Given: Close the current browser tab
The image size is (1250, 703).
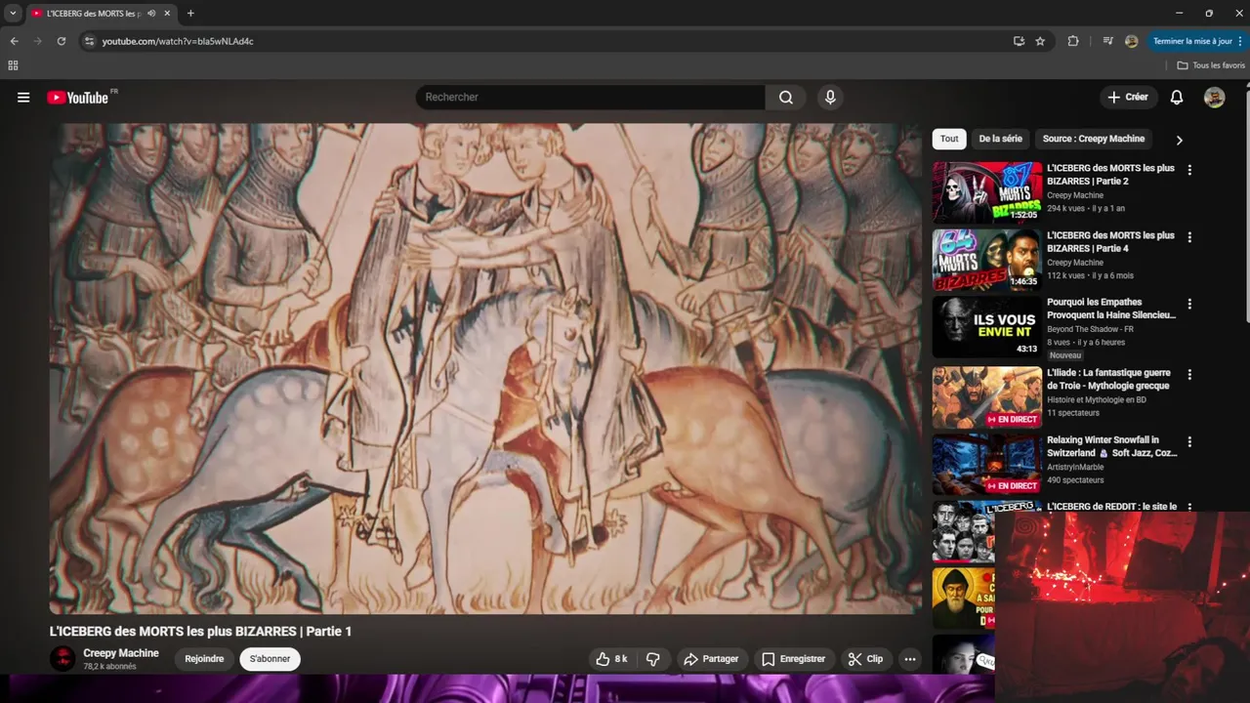Looking at the screenshot, I should [167, 14].
